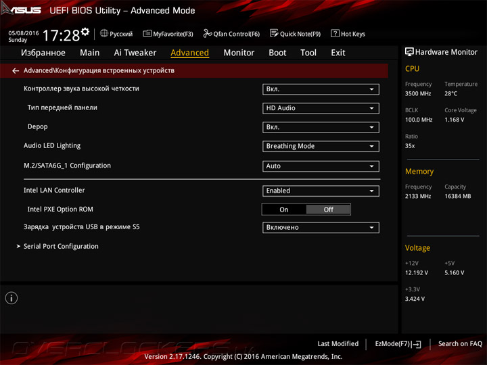Click the memory frequency value 2133 MHz
The image size is (487, 365).
pos(418,196)
